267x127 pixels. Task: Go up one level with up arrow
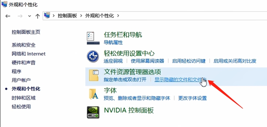37,16
